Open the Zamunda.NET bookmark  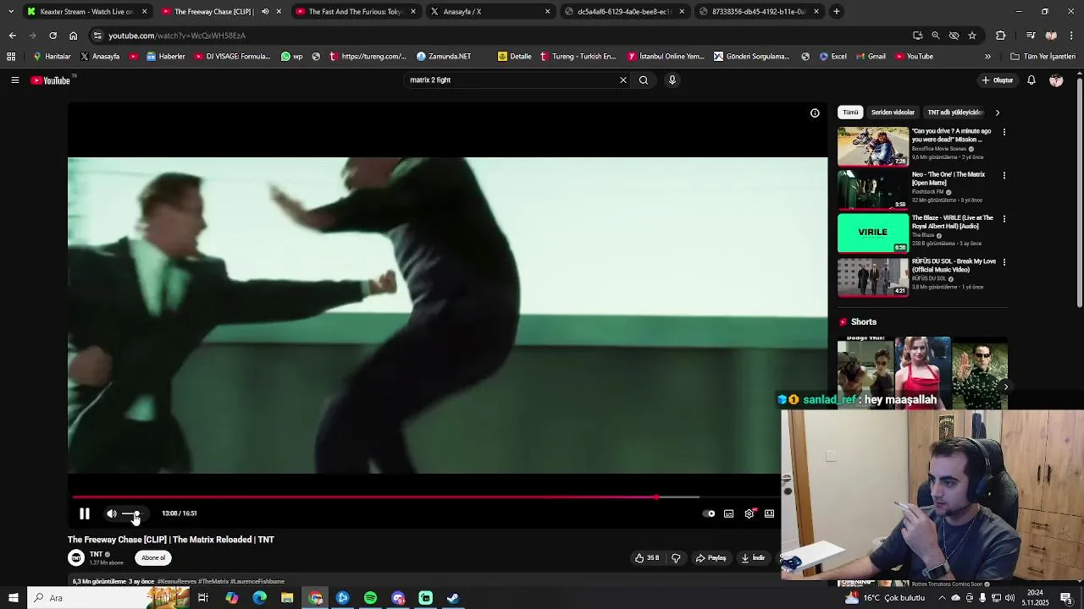pos(444,57)
